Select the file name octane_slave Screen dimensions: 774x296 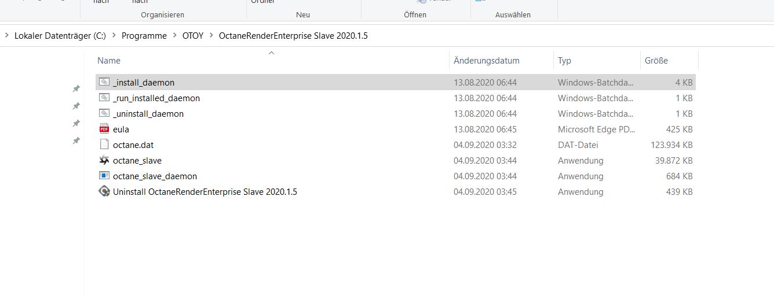pos(137,161)
